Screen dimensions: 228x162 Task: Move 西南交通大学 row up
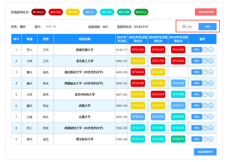coord(205,50)
